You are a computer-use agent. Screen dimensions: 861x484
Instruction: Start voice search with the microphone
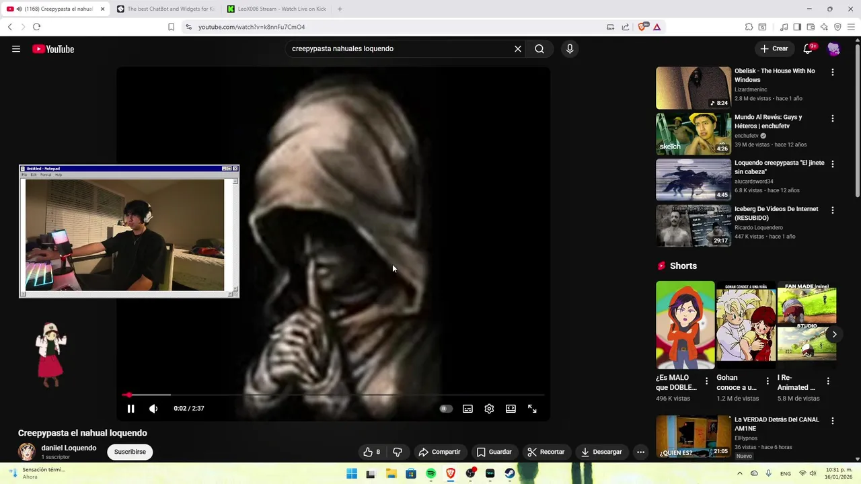click(570, 49)
